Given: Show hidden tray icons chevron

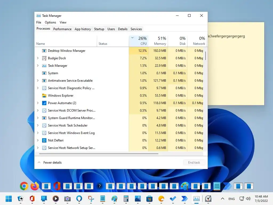Looking at the screenshot, I should tap(223, 199).
